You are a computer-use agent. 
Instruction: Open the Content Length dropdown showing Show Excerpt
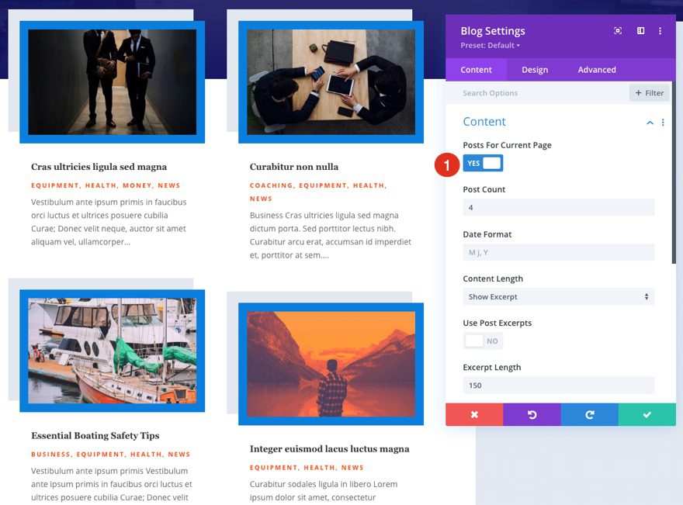(x=559, y=296)
